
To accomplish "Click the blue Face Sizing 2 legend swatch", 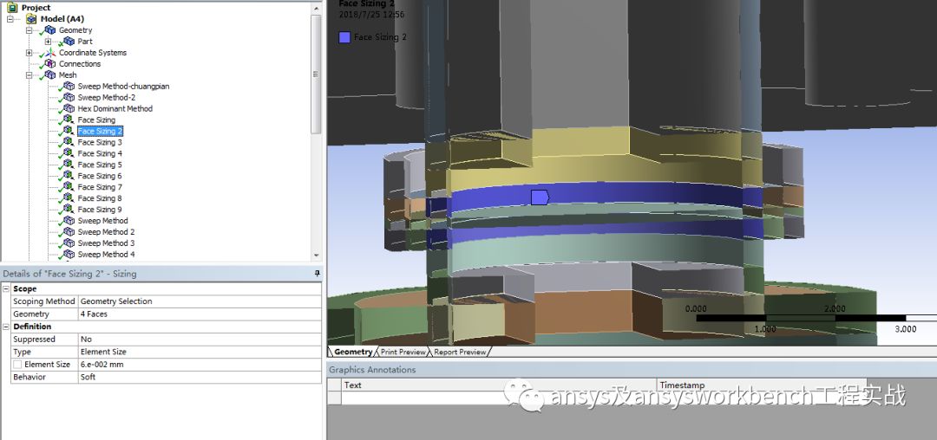I will tap(344, 37).
